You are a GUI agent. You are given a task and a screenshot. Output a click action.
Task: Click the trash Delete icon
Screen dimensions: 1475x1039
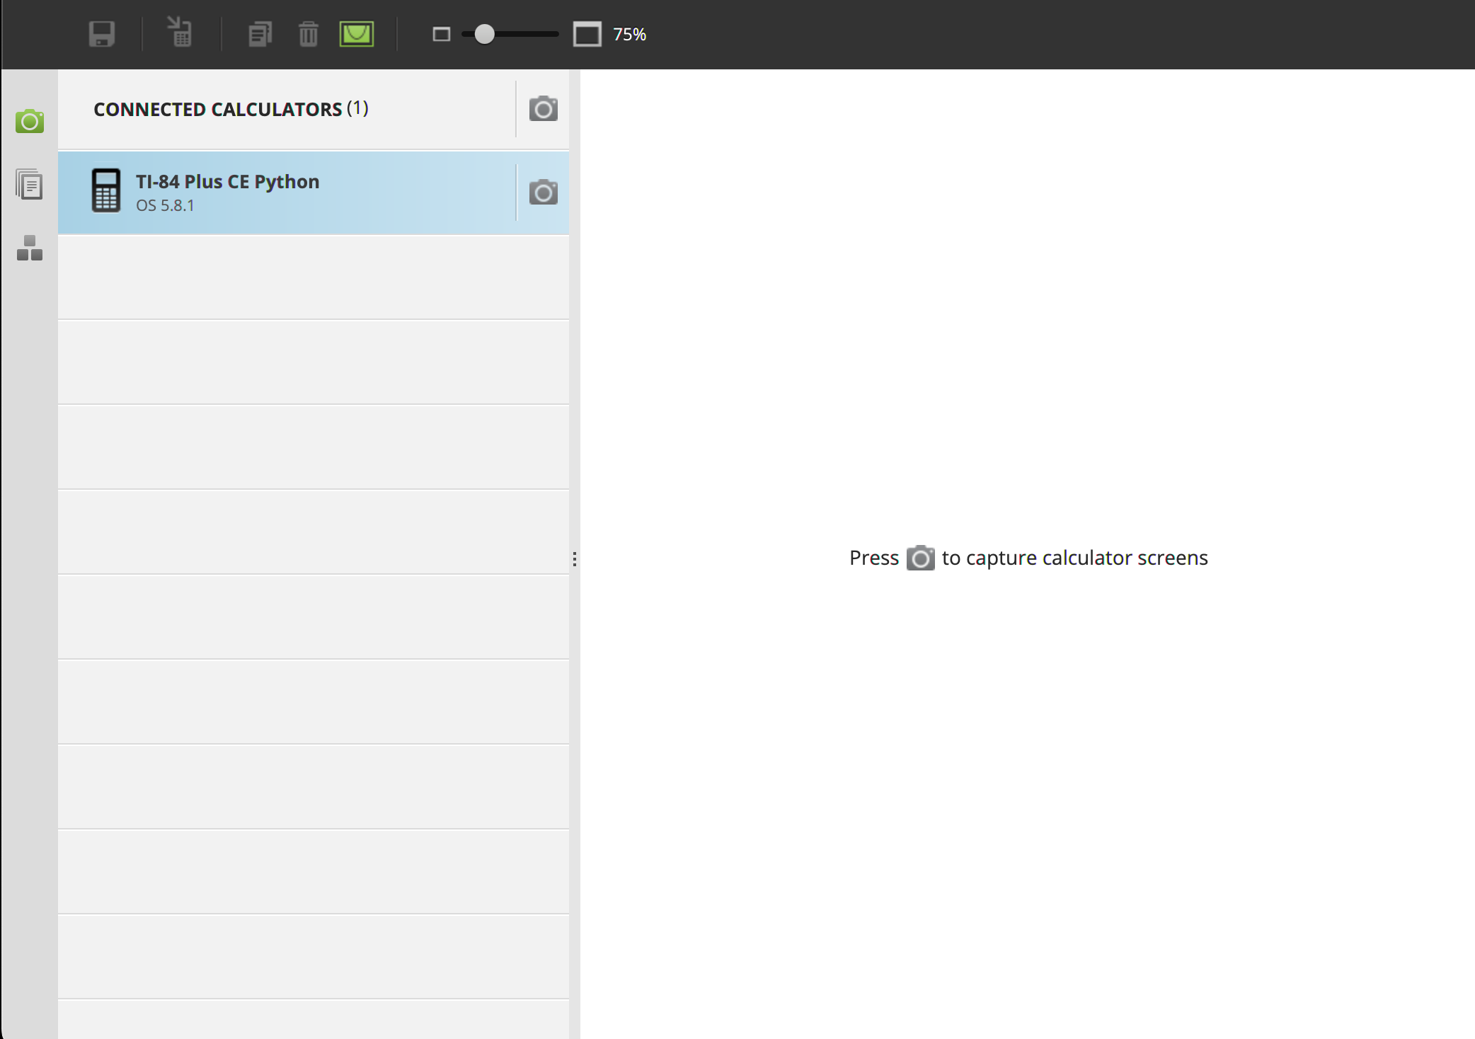tap(309, 34)
